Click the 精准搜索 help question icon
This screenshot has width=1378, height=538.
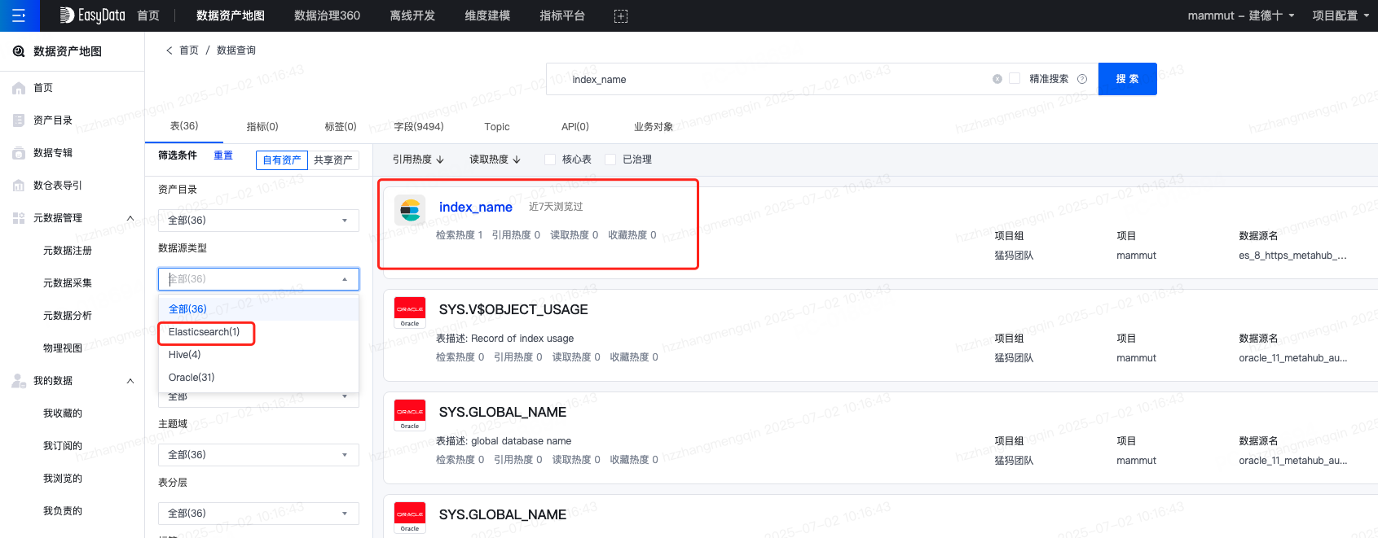coord(1082,79)
